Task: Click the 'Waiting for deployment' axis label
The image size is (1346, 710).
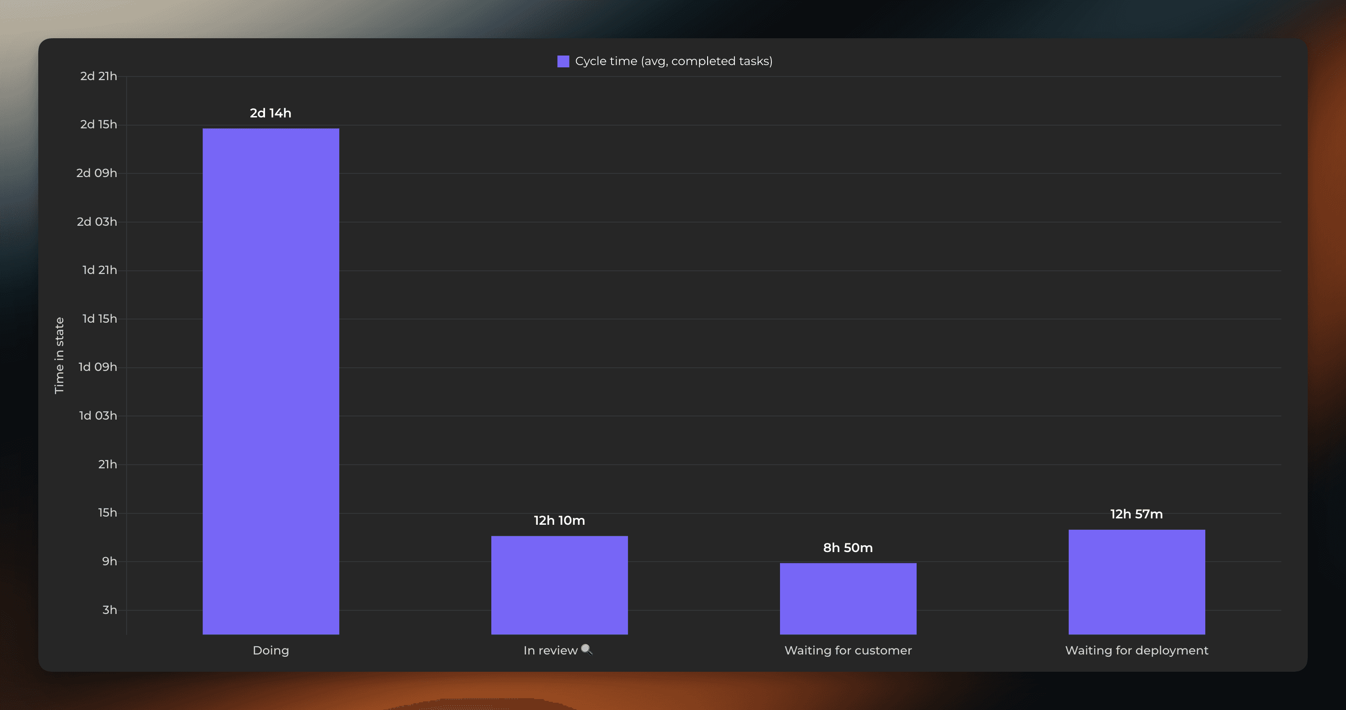Action: [1137, 650]
